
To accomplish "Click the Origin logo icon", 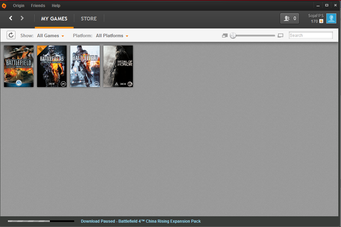I will [x=4, y=6].
